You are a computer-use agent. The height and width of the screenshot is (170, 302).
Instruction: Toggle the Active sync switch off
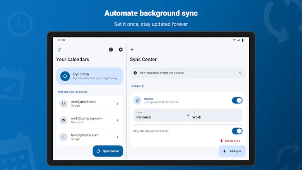[237, 100]
